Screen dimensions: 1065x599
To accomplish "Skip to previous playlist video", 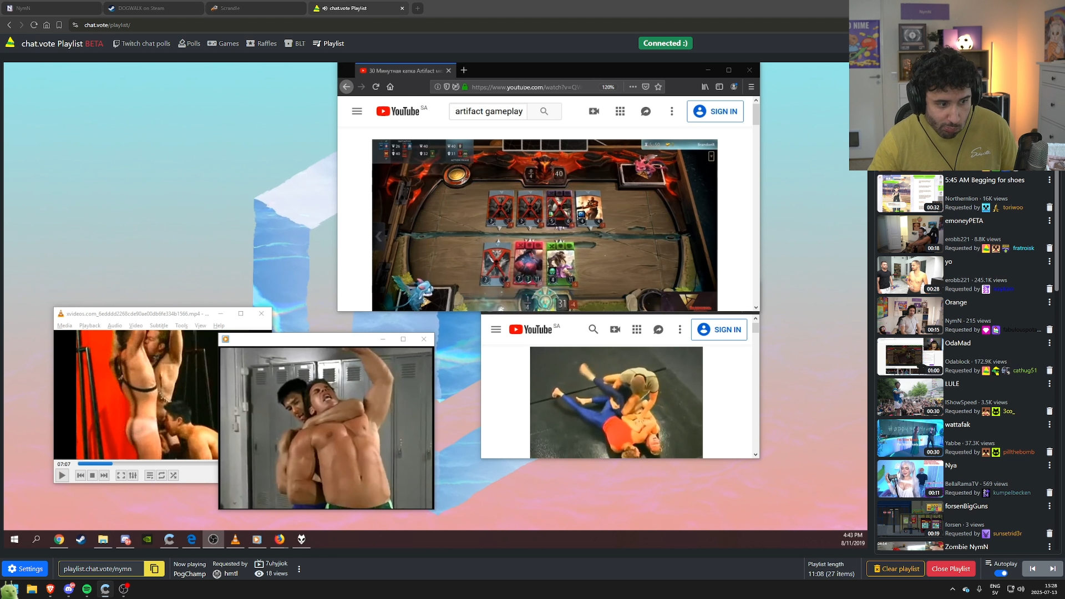I will pos(1032,568).
